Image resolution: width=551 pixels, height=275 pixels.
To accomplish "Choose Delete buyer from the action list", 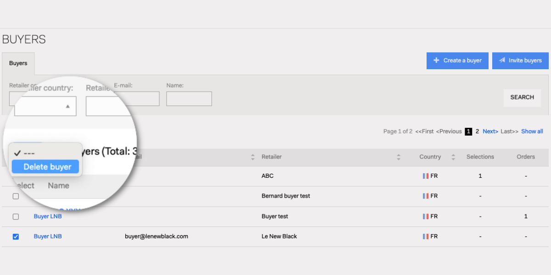I will coord(45,167).
